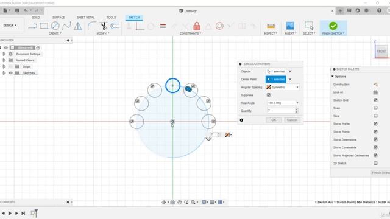Toggle the Construction icon in Sketch Palette
The width and height of the screenshot is (390, 219).
[x=375, y=85]
